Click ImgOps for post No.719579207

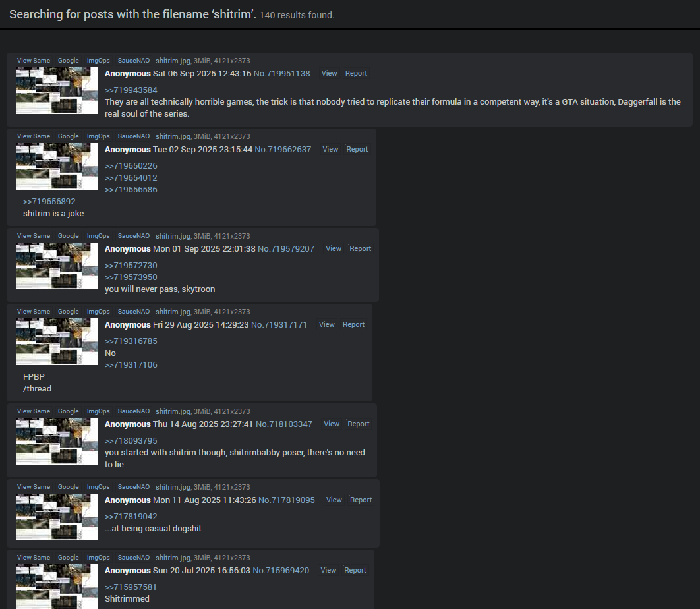(x=98, y=236)
